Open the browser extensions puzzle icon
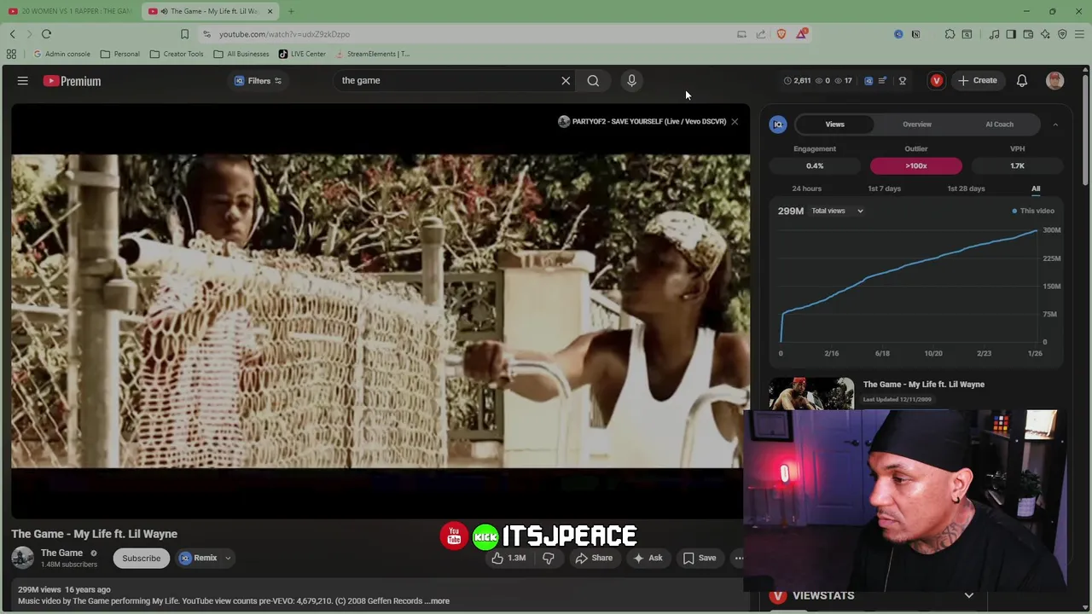This screenshot has width=1092, height=614. tap(950, 34)
